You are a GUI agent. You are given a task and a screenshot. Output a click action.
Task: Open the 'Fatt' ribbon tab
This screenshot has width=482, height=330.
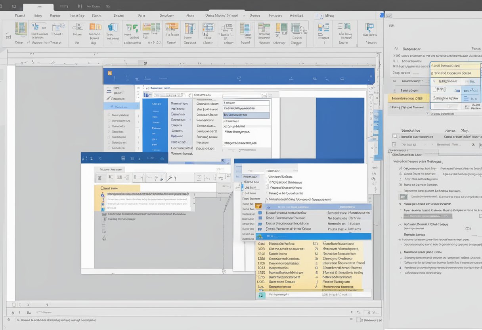[142, 15]
